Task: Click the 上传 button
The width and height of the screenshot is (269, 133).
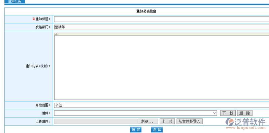Action: [167, 121]
